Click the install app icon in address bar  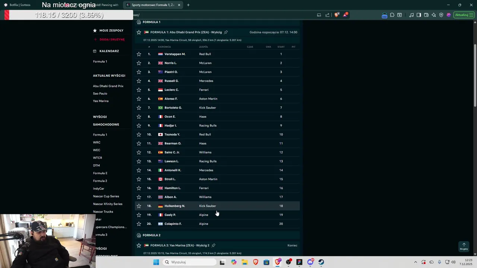pos(319,15)
